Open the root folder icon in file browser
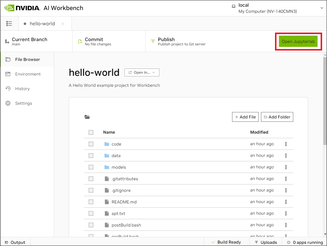Image resolution: width=327 pixels, height=246 pixels. 87,117
